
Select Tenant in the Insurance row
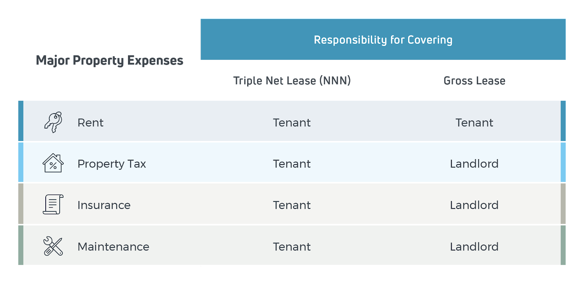(x=292, y=205)
